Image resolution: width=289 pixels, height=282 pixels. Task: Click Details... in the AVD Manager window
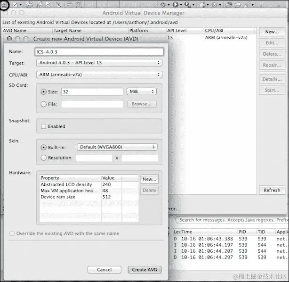point(272,79)
